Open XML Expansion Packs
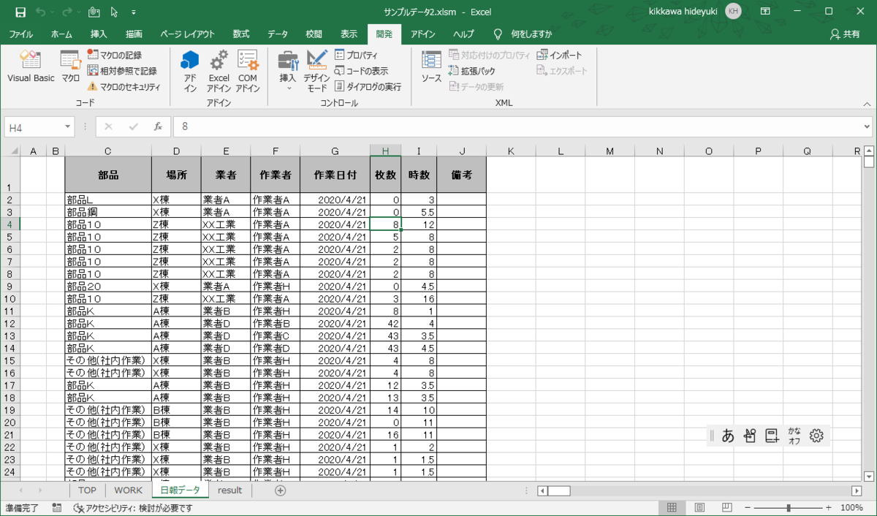877x516 pixels. (x=472, y=71)
